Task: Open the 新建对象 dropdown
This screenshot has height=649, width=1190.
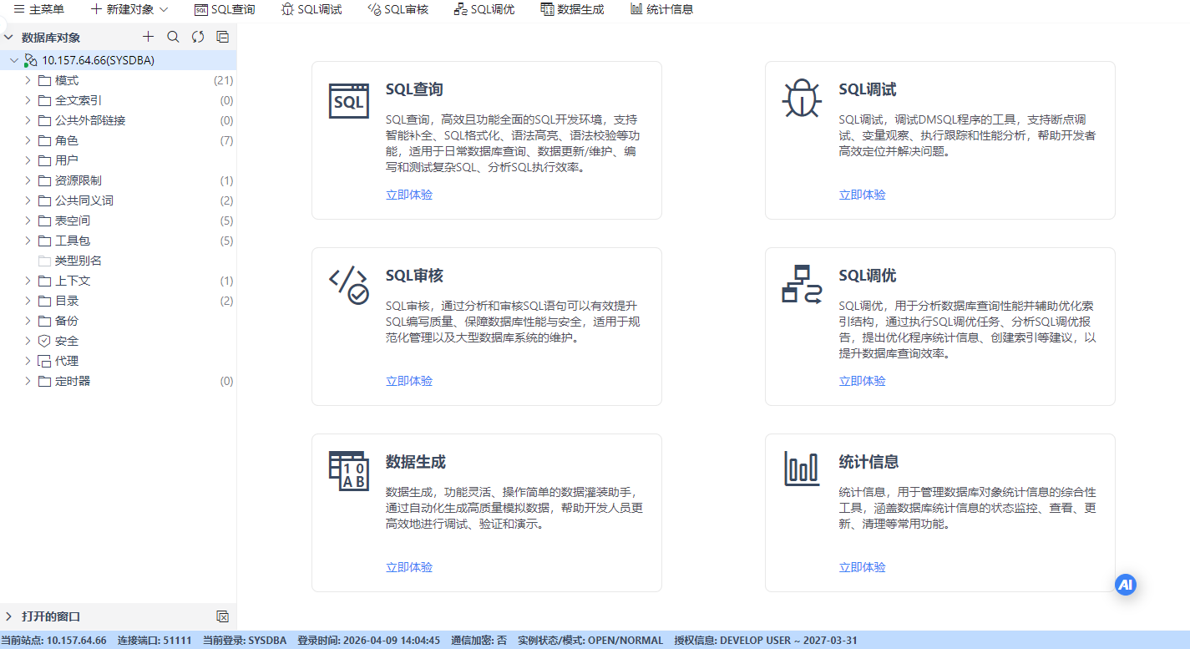Action: (129, 9)
